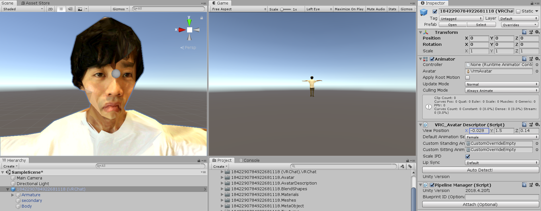The width and height of the screenshot is (541, 211).
Task: Toggle scene audio speaker icon
Action: point(70,9)
